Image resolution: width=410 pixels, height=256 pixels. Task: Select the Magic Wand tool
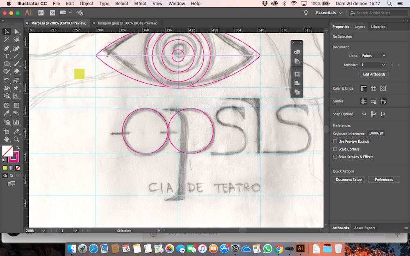point(7,40)
